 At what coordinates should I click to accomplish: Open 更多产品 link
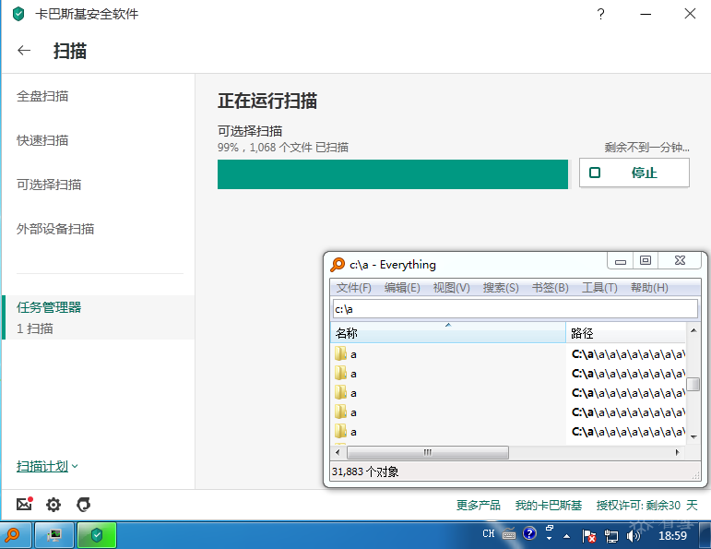point(479,505)
